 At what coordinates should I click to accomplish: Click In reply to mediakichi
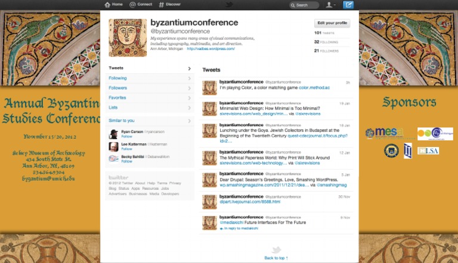point(239,228)
